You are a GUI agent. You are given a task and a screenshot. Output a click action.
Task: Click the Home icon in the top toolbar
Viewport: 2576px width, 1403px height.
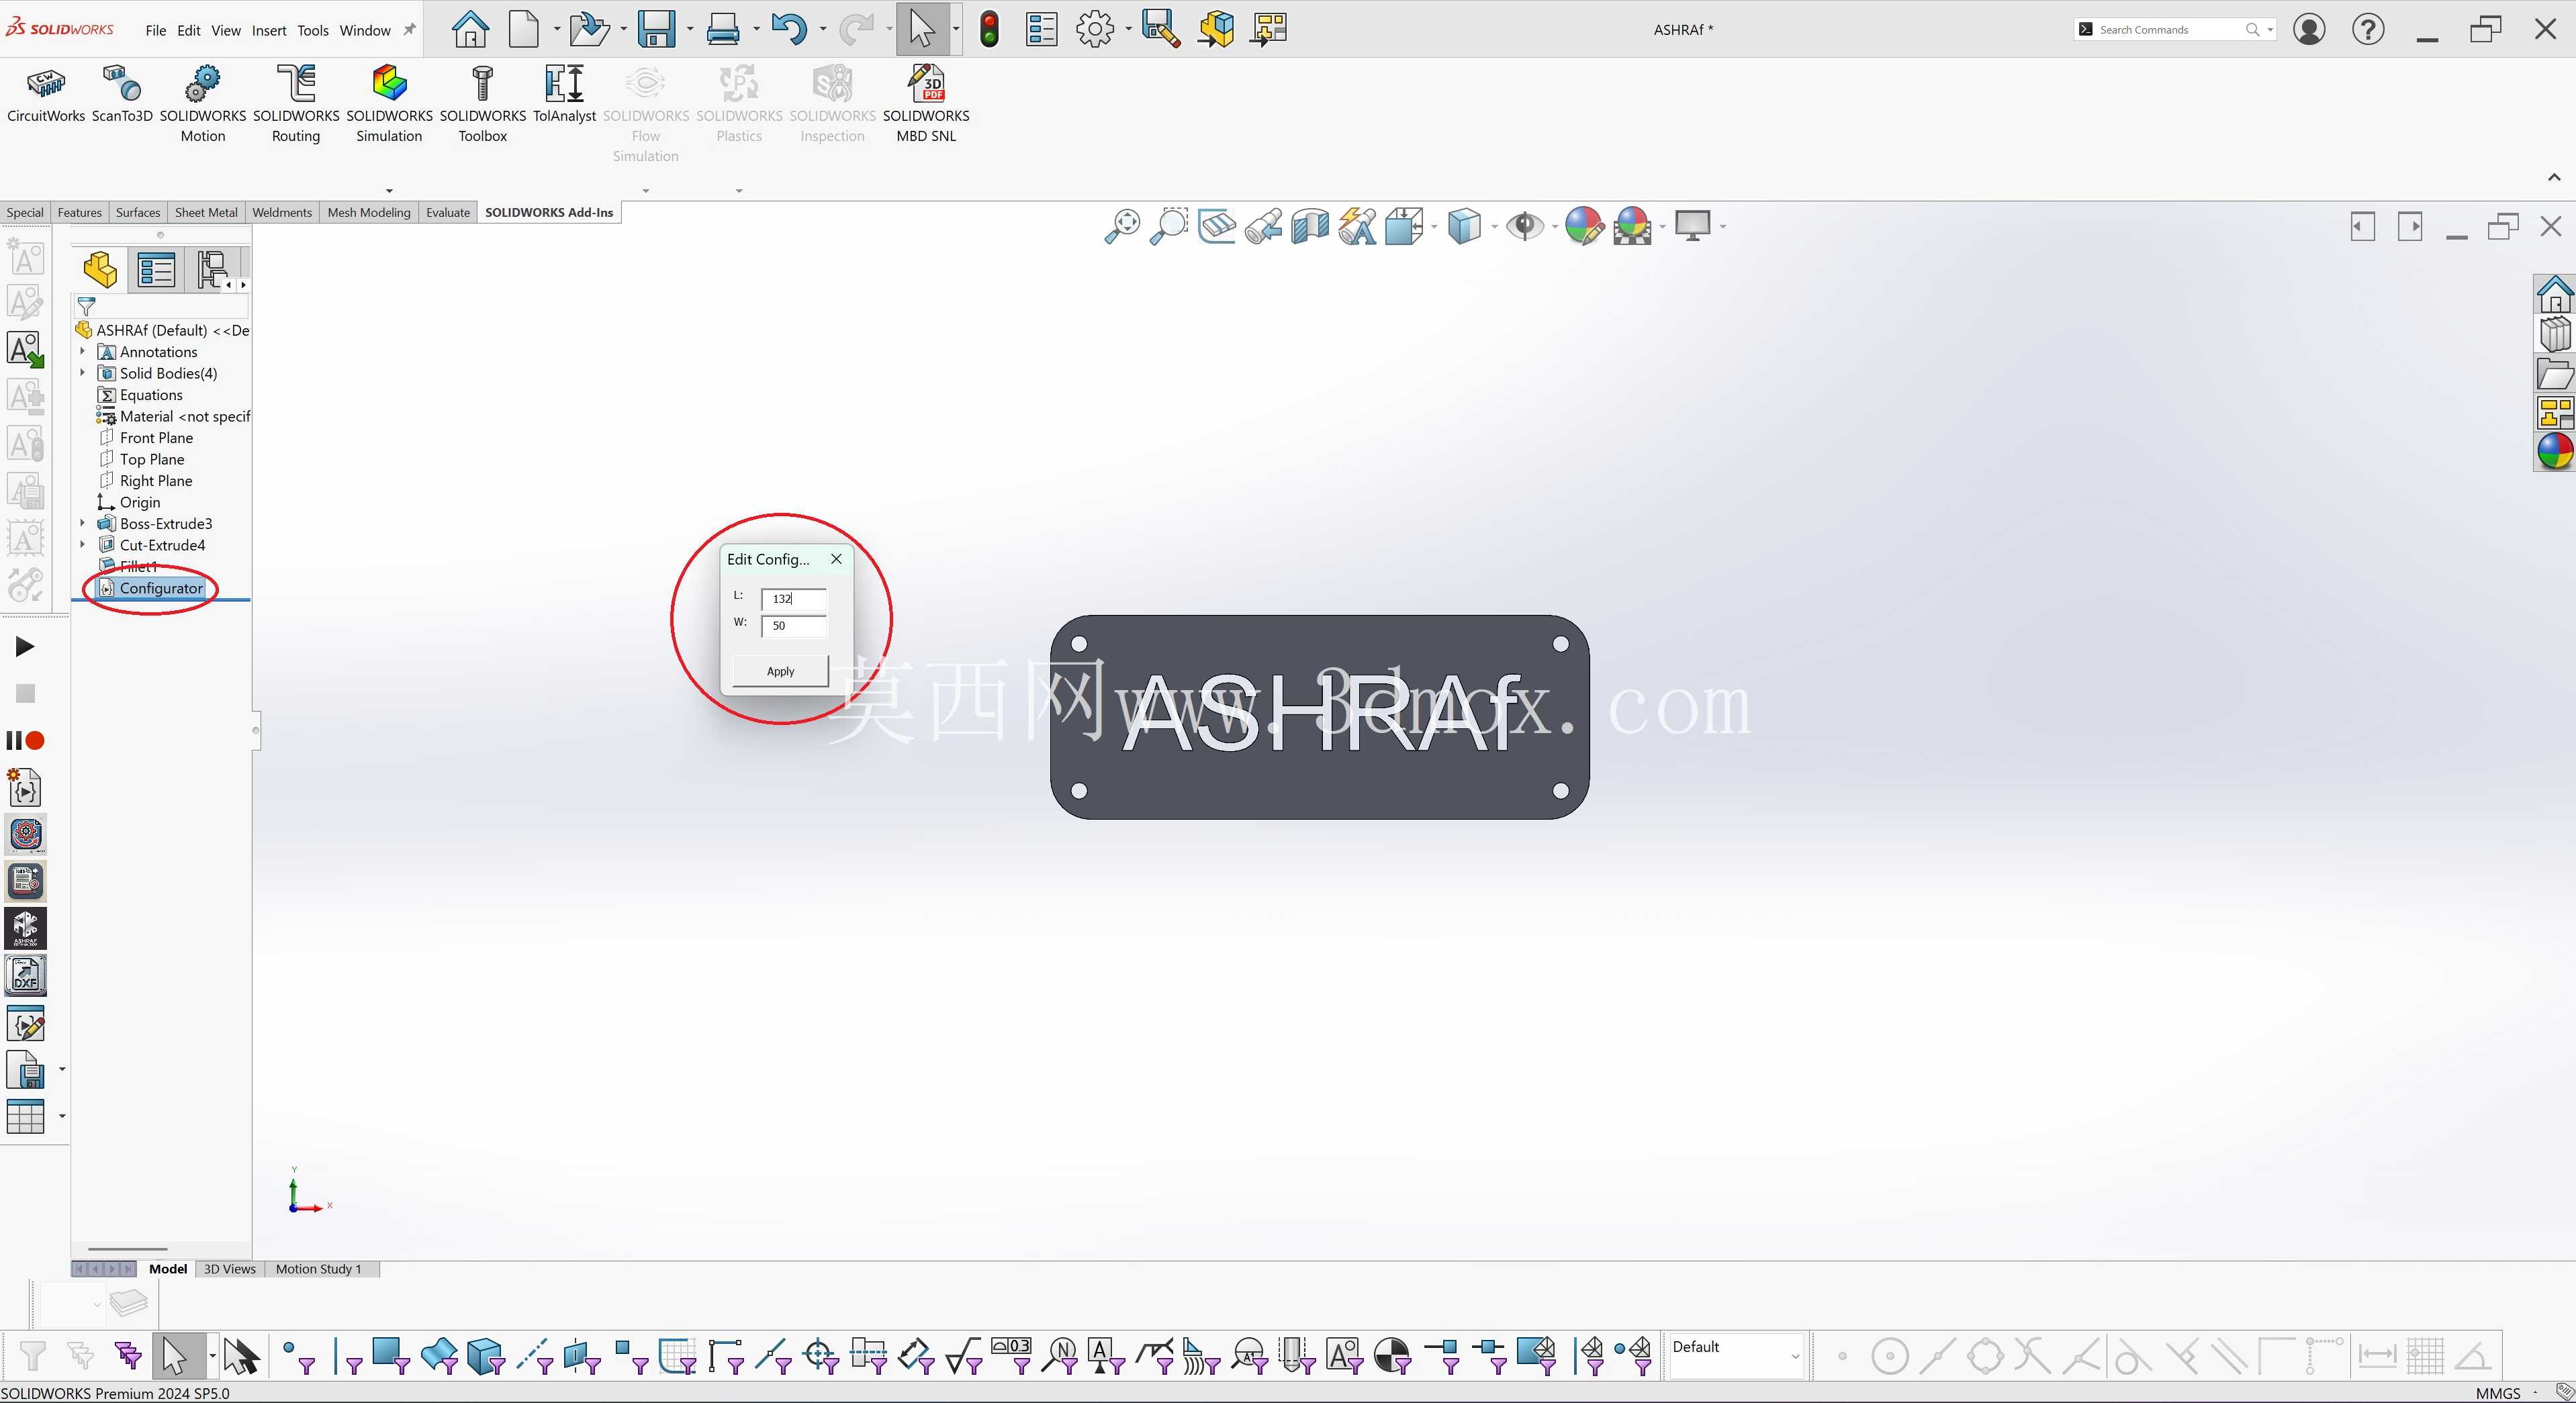click(470, 29)
